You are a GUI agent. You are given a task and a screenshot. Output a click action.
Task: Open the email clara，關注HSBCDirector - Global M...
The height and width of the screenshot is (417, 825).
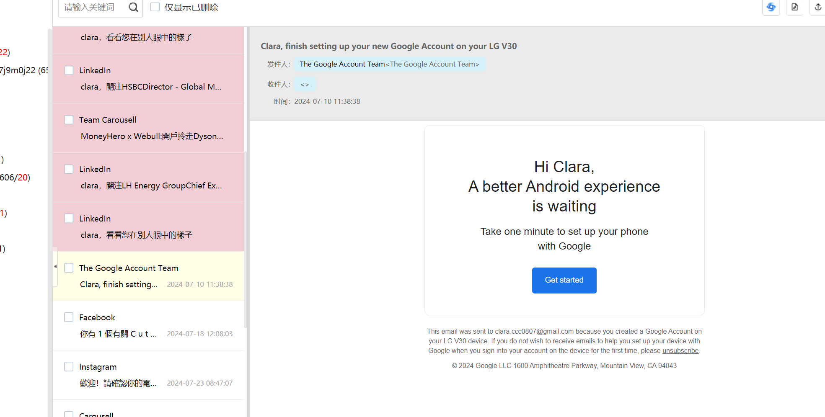151,87
